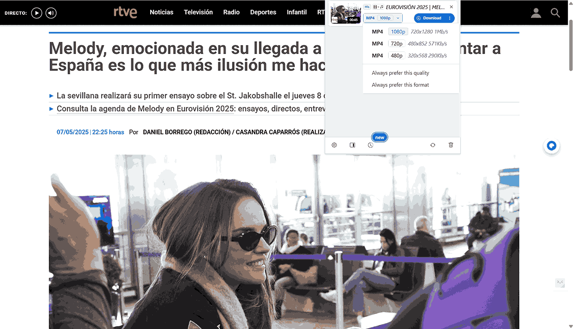Select Always prefer this format
Image resolution: width=574 pixels, height=329 pixels.
pos(400,85)
